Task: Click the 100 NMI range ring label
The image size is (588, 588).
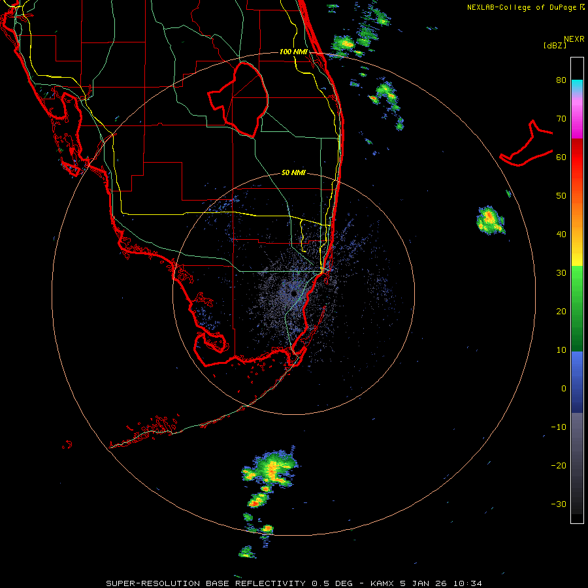Action: tap(293, 52)
